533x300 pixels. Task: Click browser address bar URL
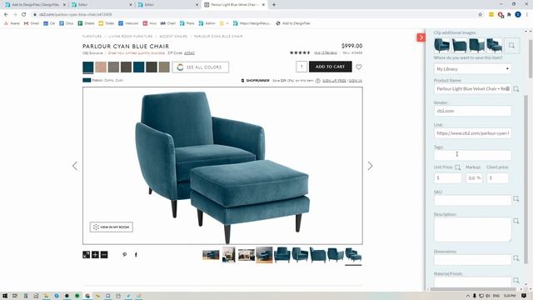[x=76, y=15]
